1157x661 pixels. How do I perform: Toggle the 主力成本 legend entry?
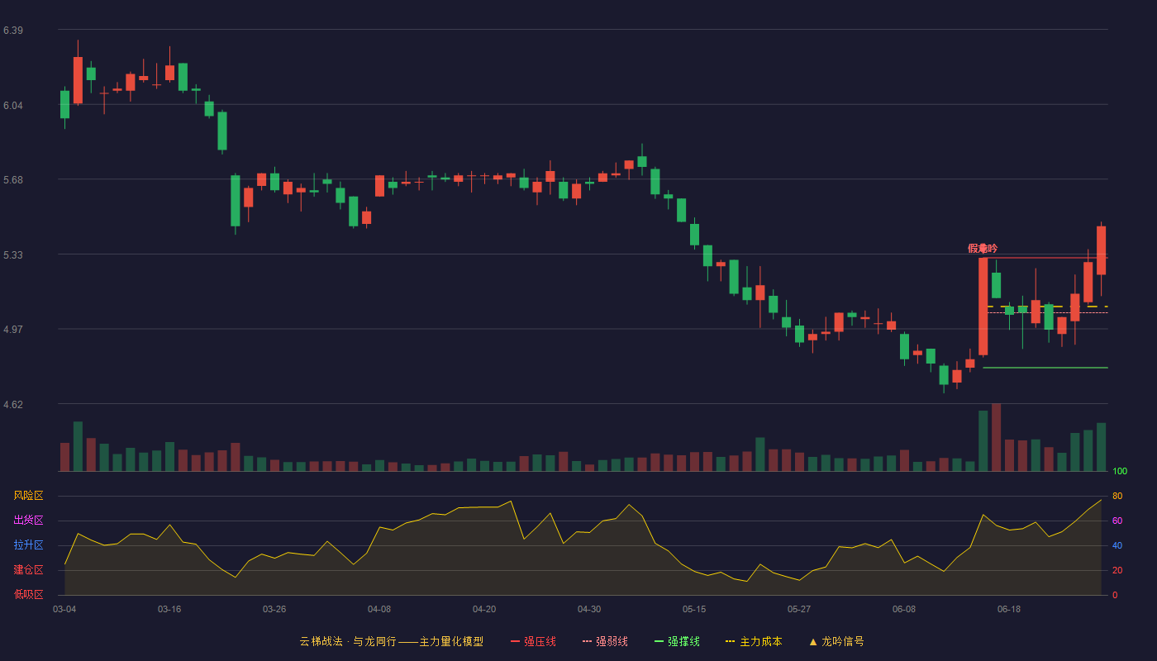[754, 641]
